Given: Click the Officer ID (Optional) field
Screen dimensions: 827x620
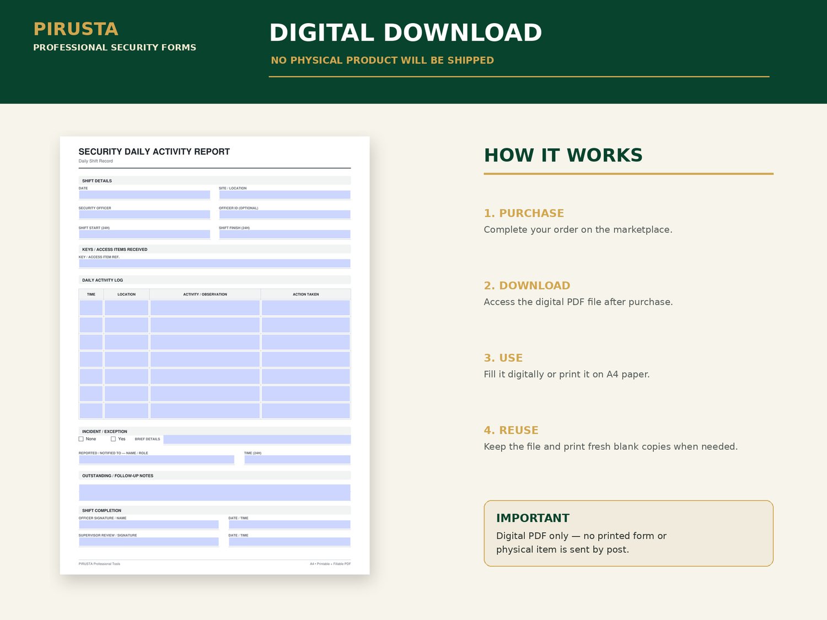Looking at the screenshot, I should [284, 214].
